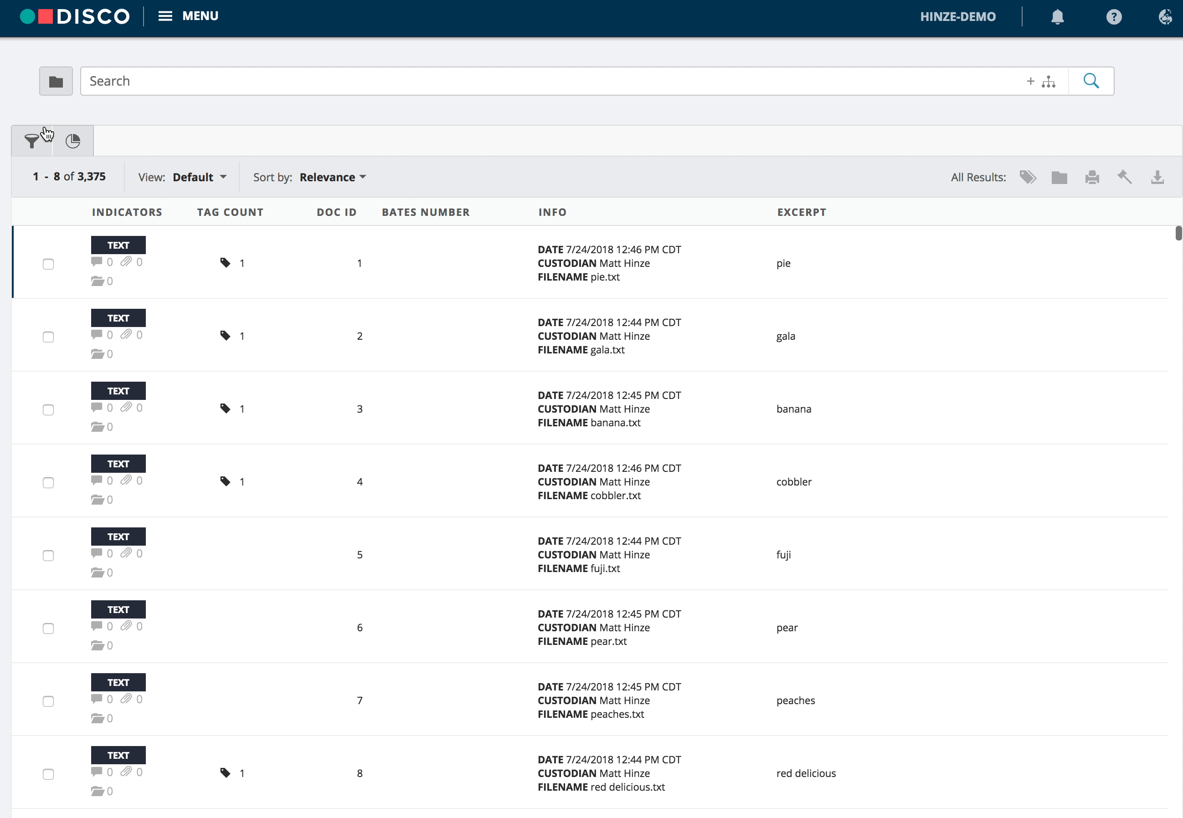This screenshot has height=818, width=1183.
Task: Open the help question mark icon
Action: 1114,17
